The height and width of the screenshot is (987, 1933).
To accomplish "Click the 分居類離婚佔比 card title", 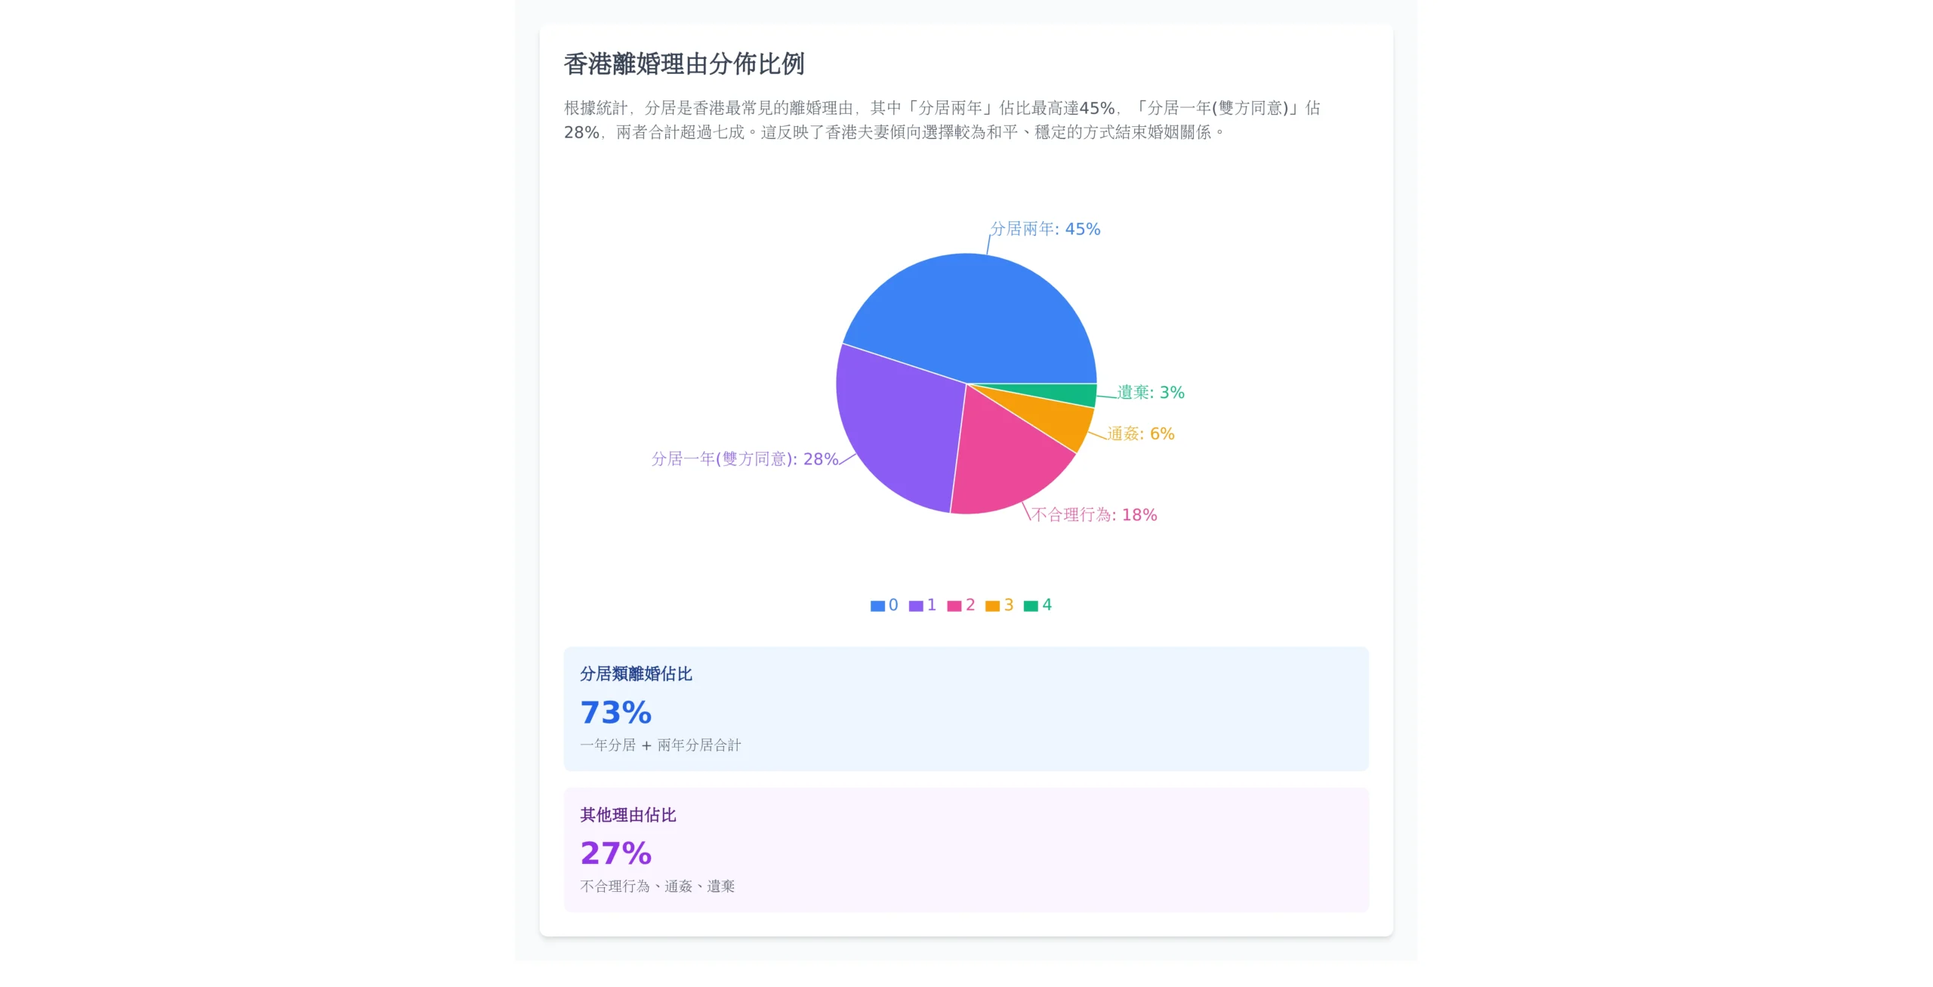I will pyautogui.click(x=636, y=674).
